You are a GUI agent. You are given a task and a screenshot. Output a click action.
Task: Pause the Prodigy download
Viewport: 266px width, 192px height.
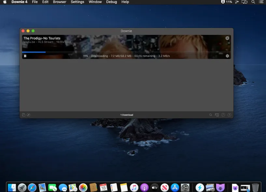tap(25, 56)
